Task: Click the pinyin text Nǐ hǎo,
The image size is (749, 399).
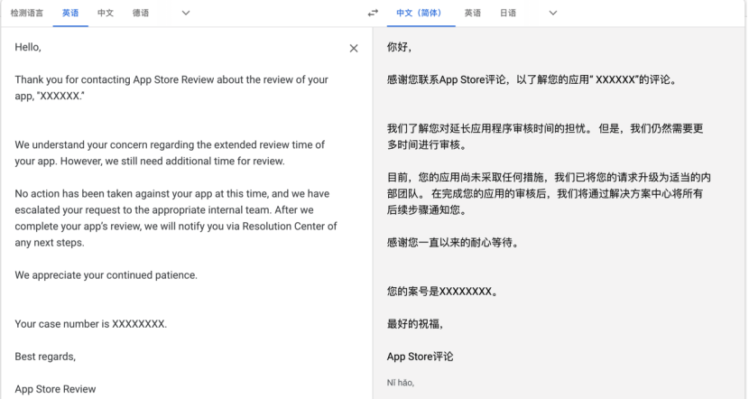Action: coord(401,382)
